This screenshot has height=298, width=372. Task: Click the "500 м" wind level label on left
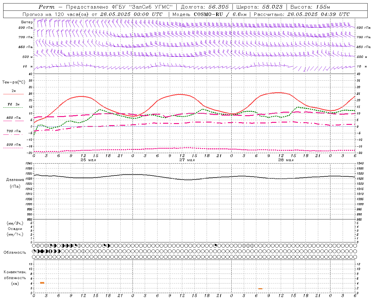coord(28,57)
